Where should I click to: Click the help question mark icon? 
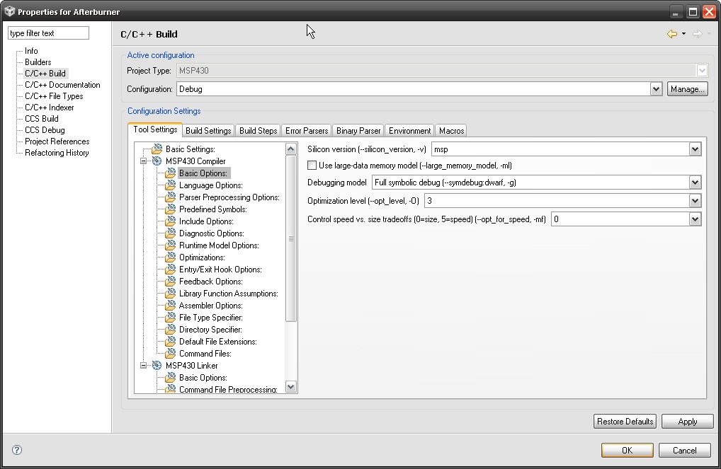(x=17, y=450)
